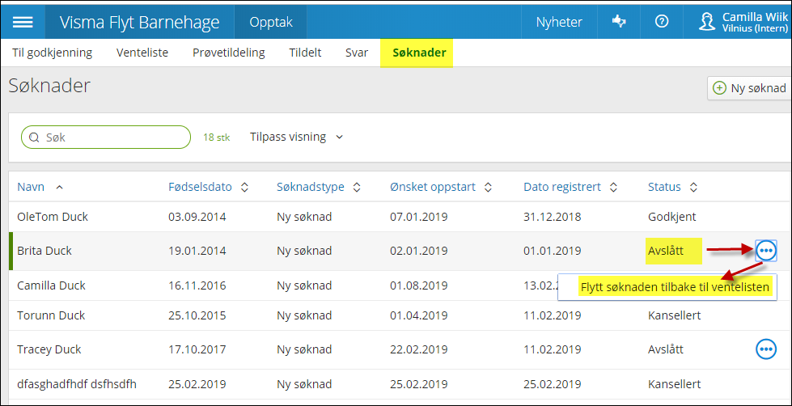The image size is (792, 406).
Task: Click the Dato registrert column header
Action: (562, 187)
